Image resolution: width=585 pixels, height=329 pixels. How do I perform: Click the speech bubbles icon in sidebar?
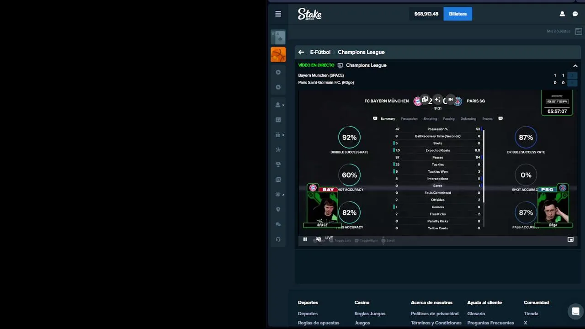278,224
